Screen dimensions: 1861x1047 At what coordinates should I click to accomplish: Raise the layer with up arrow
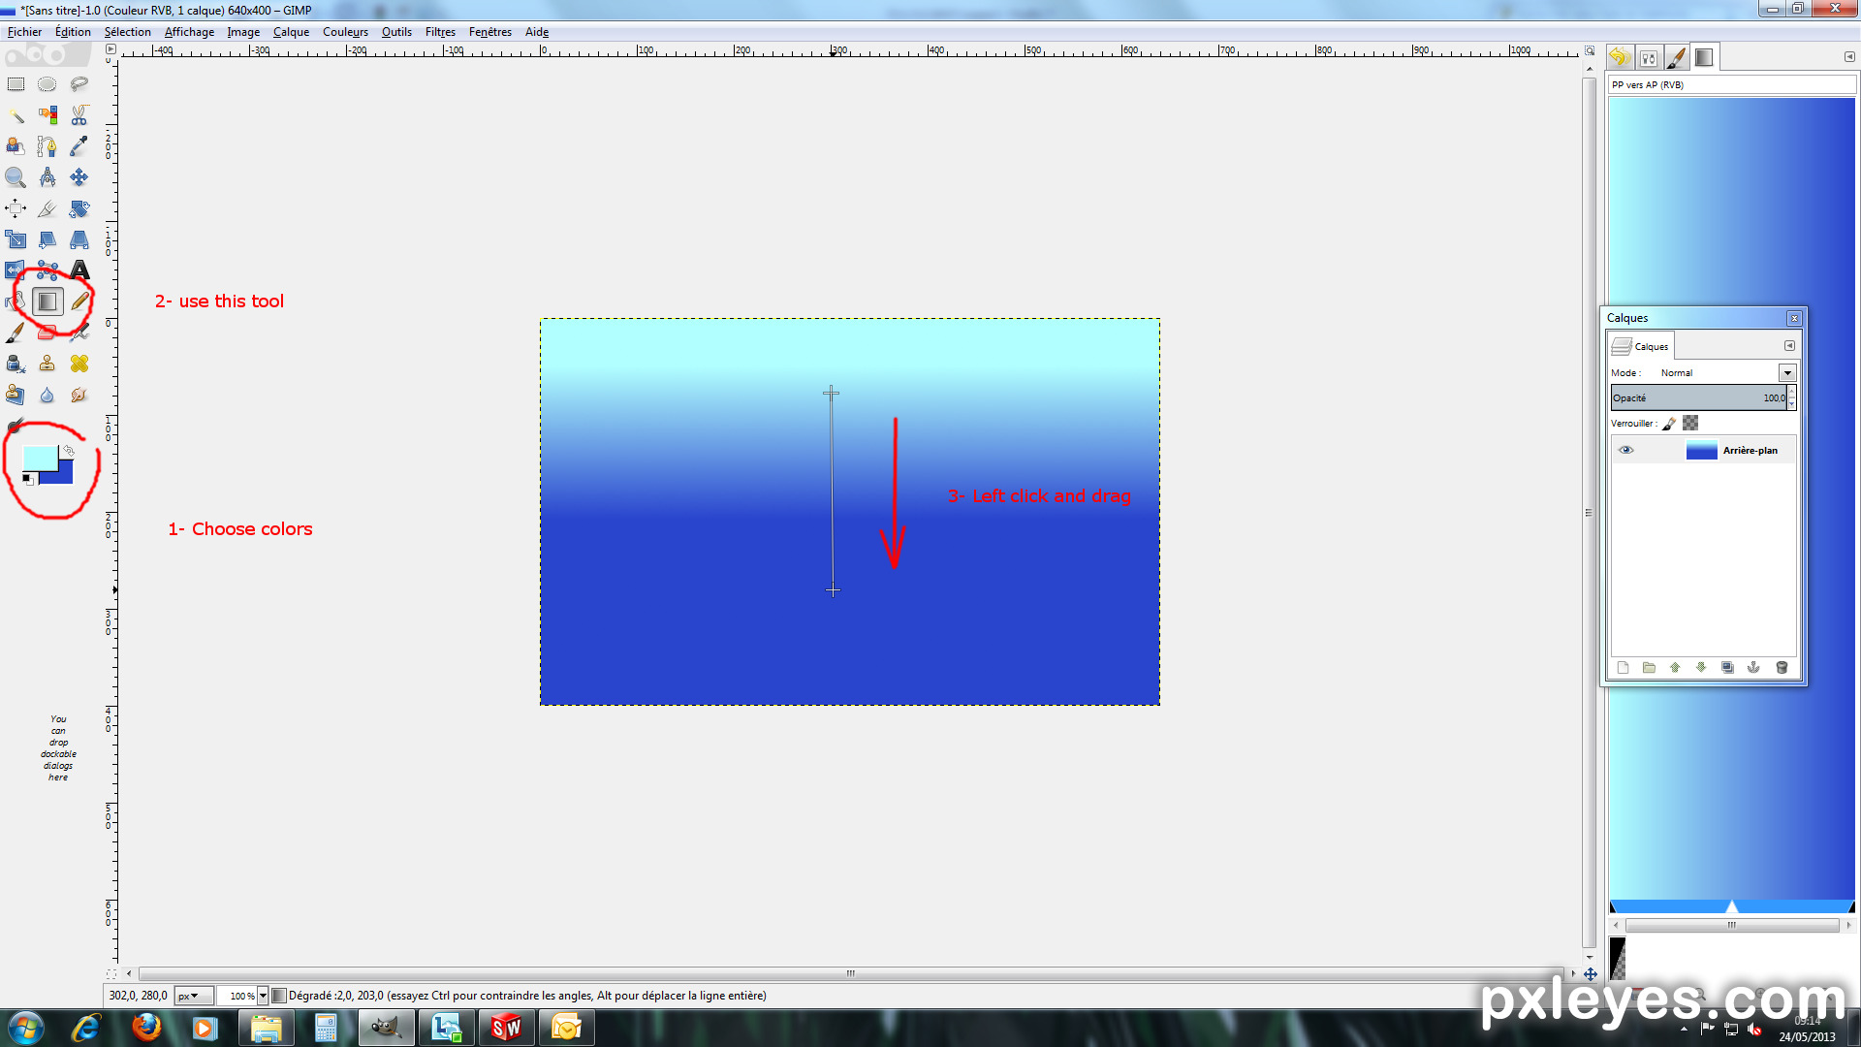(1675, 667)
